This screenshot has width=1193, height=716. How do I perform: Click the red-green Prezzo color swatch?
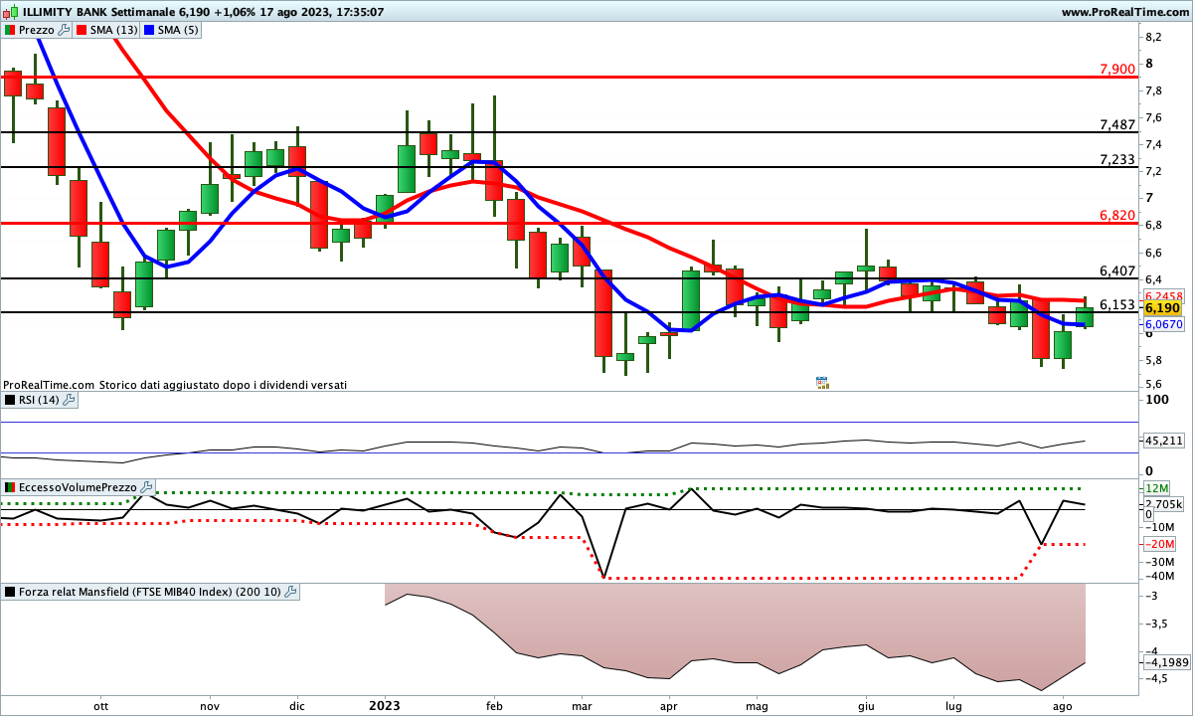[x=10, y=31]
